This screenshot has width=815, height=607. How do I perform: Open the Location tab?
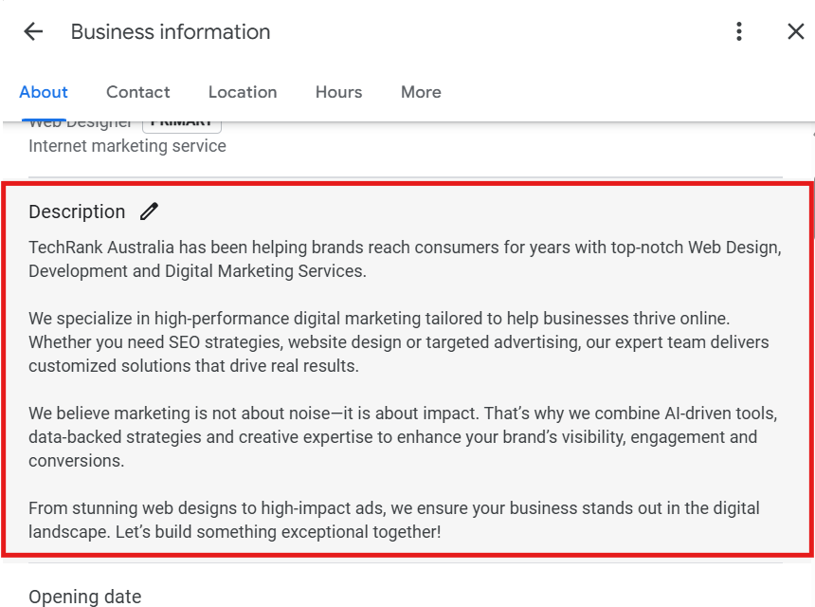coord(243,92)
